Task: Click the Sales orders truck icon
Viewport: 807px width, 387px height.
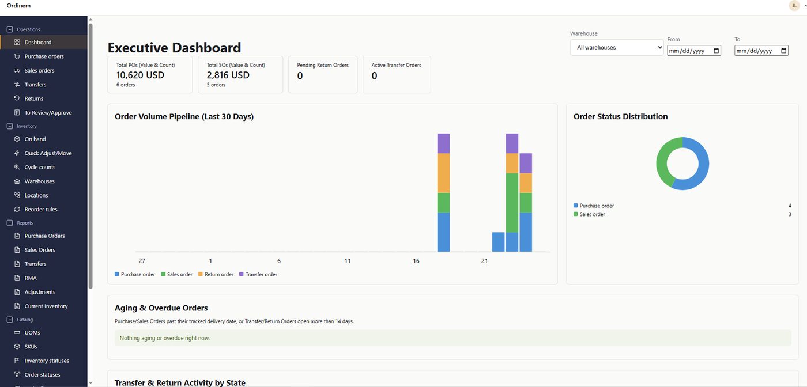Action: coord(17,70)
